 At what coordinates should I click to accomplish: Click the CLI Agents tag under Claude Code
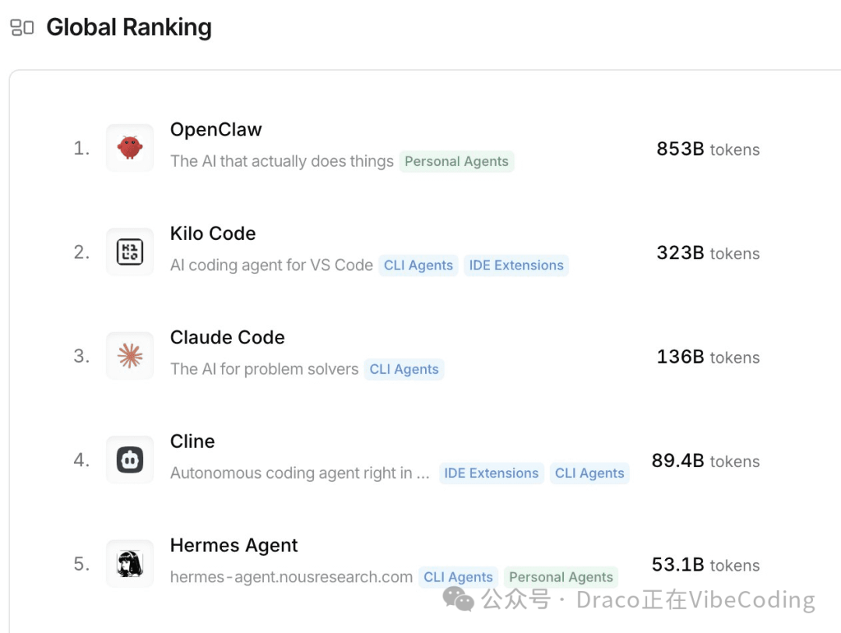coord(404,369)
